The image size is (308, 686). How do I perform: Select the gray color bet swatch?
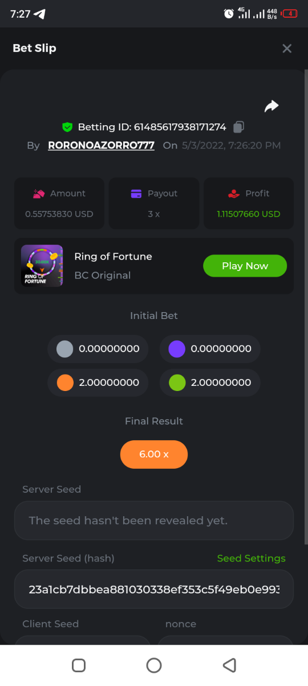tap(65, 349)
